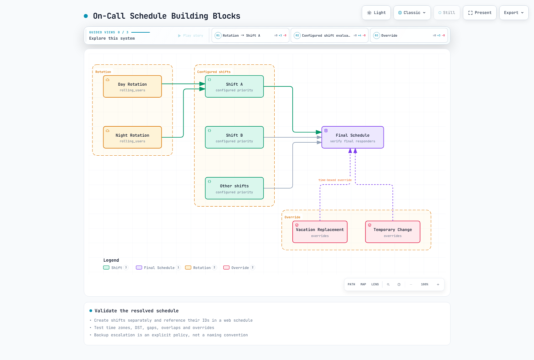Click the guided views progress bar
This screenshot has height=360, width=534.
[141, 32]
